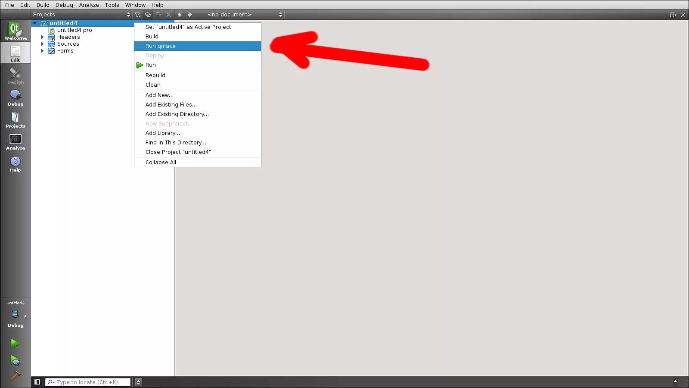Open the Build menu
The width and height of the screenshot is (689, 388).
[x=43, y=5]
